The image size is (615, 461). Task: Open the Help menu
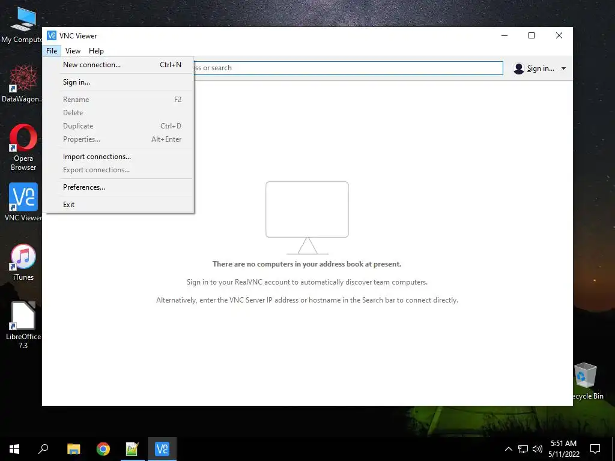[x=96, y=51]
